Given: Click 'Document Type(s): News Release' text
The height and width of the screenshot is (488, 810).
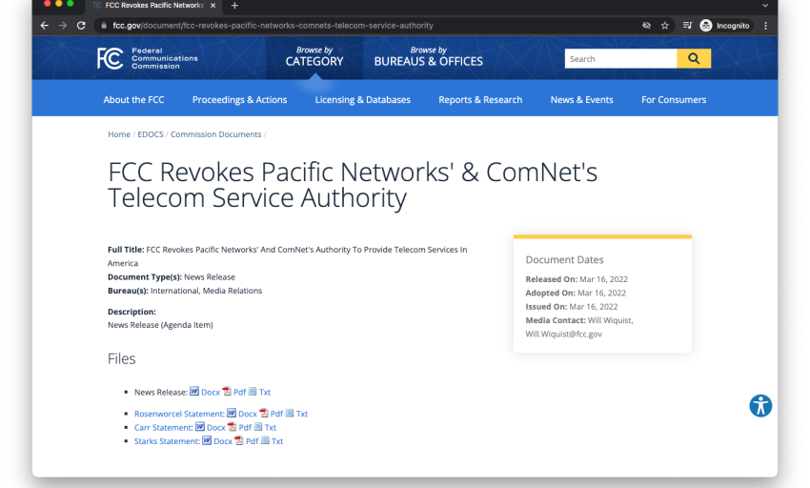Looking at the screenshot, I should (171, 277).
